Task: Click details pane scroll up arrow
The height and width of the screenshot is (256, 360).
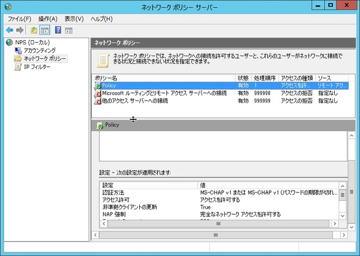Action: point(352,135)
